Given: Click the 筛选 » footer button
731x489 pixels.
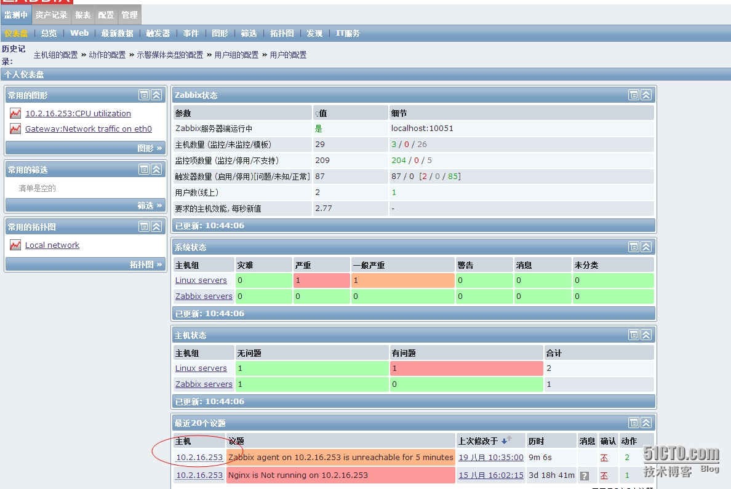Looking at the screenshot, I should click(x=150, y=205).
